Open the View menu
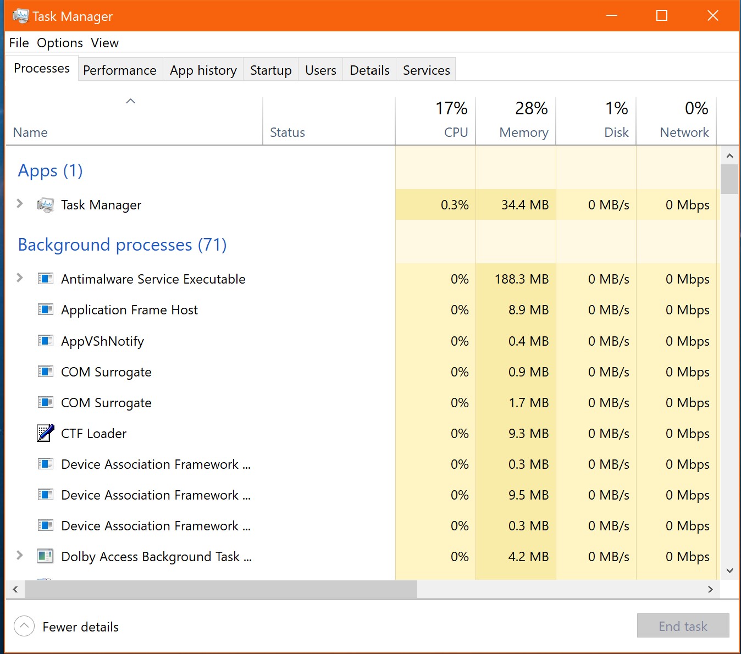This screenshot has width=741, height=654. (x=104, y=43)
